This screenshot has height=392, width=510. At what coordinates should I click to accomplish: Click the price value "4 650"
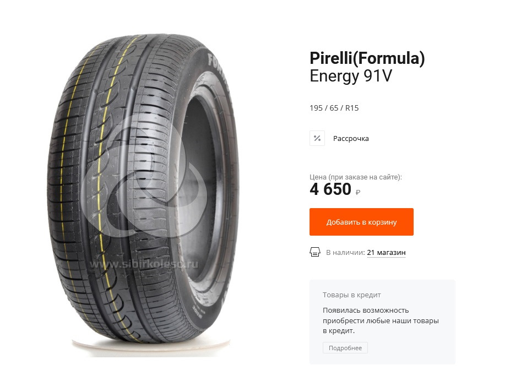click(x=330, y=189)
